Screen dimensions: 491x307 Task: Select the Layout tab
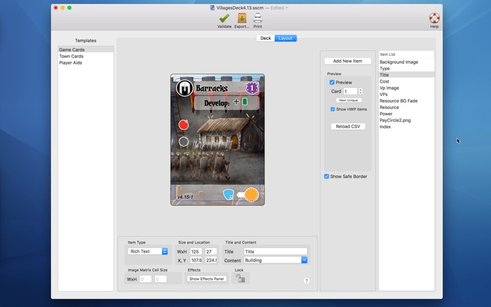285,38
